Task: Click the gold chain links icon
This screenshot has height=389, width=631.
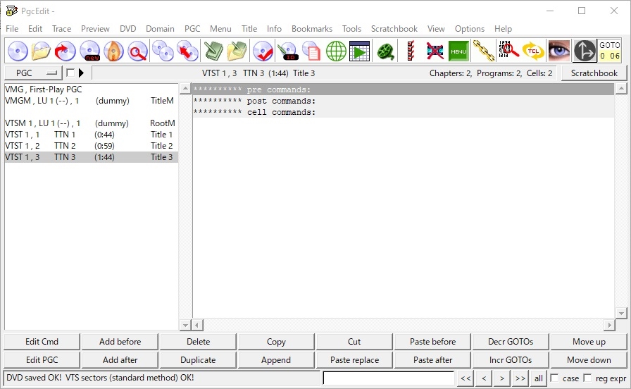Action: coord(483,51)
